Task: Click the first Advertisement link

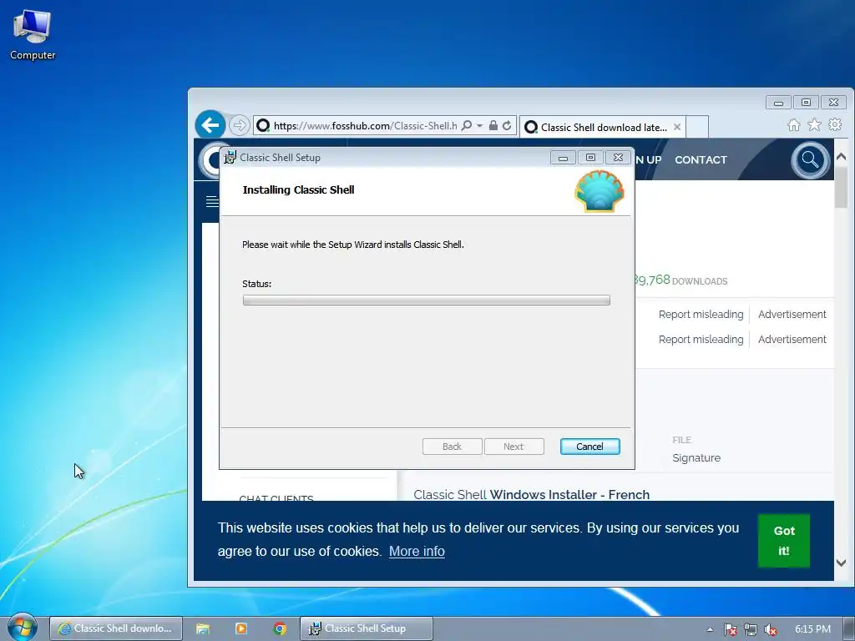Action: pyautogui.click(x=792, y=315)
